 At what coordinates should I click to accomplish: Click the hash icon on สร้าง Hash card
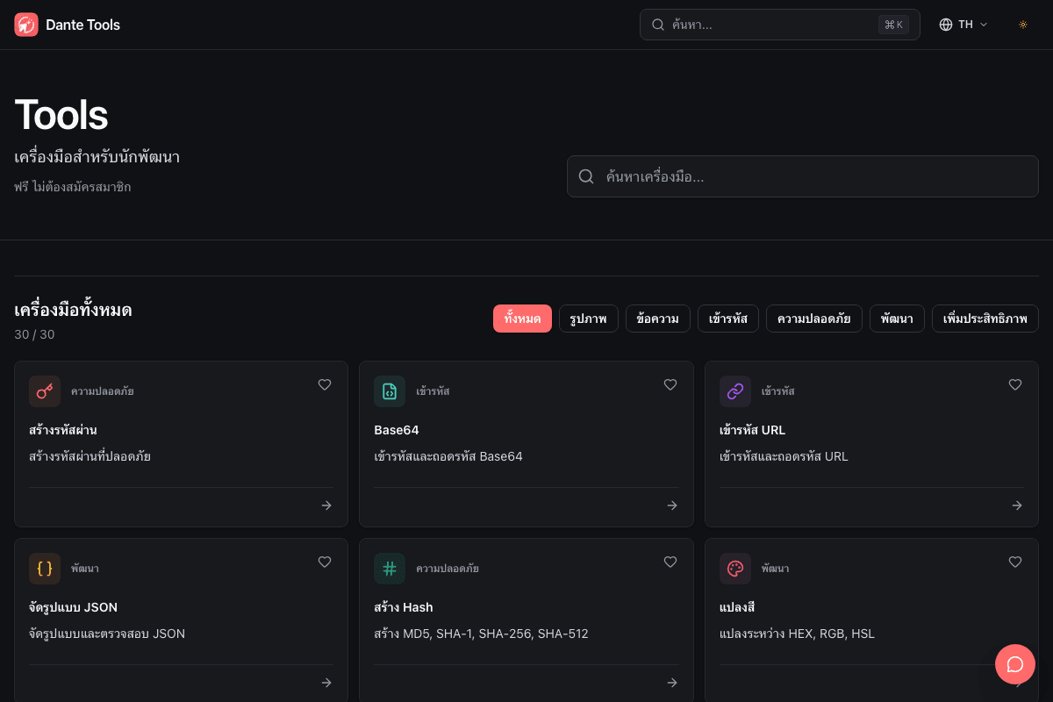pos(390,569)
